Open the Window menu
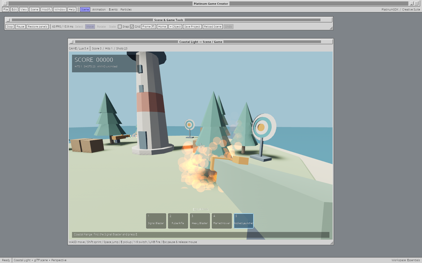The width and height of the screenshot is (422, 263). pos(60,9)
